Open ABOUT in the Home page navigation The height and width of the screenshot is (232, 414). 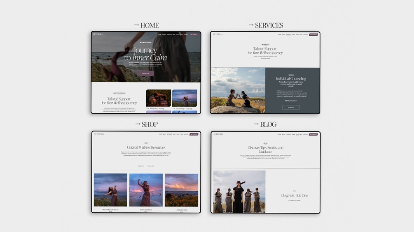point(164,34)
